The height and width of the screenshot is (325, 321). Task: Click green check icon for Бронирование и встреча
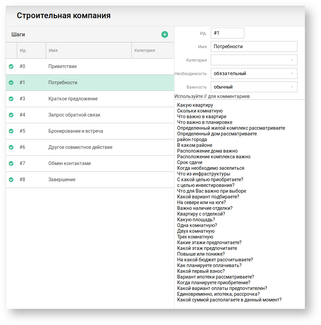click(x=11, y=131)
